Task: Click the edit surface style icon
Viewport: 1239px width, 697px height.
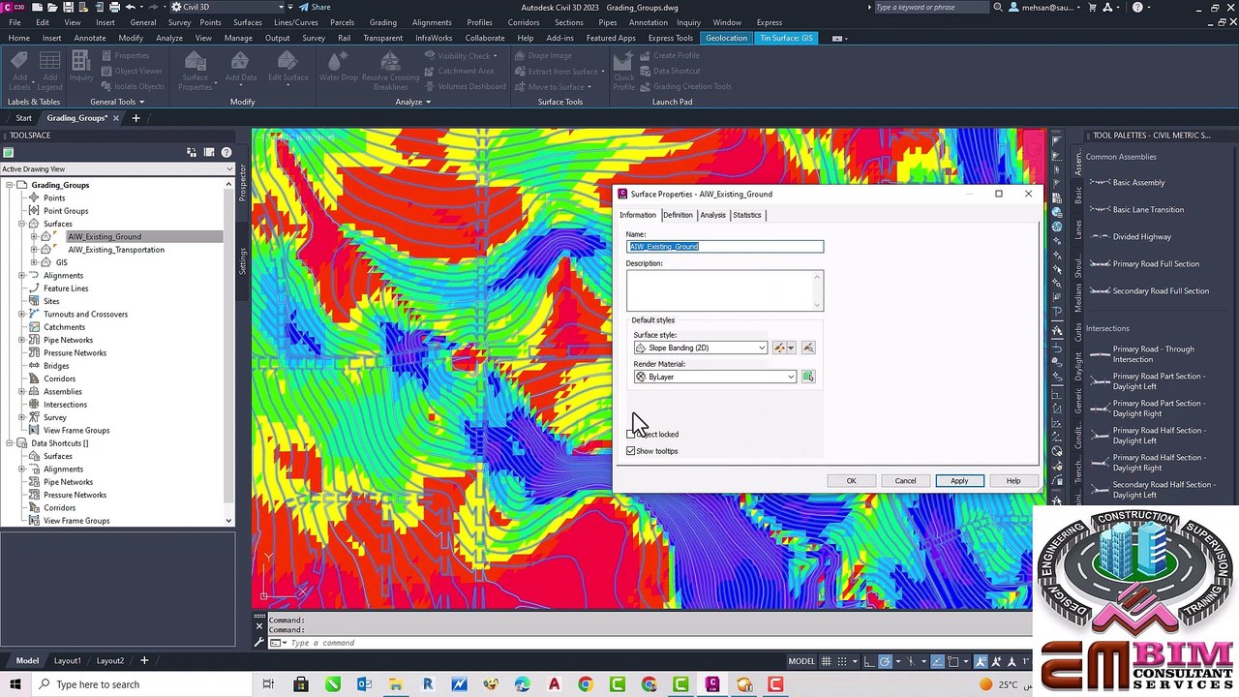Action: click(x=780, y=348)
